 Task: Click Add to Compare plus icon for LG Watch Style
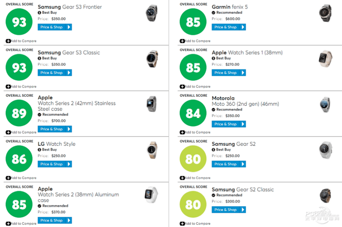click(x=8, y=178)
